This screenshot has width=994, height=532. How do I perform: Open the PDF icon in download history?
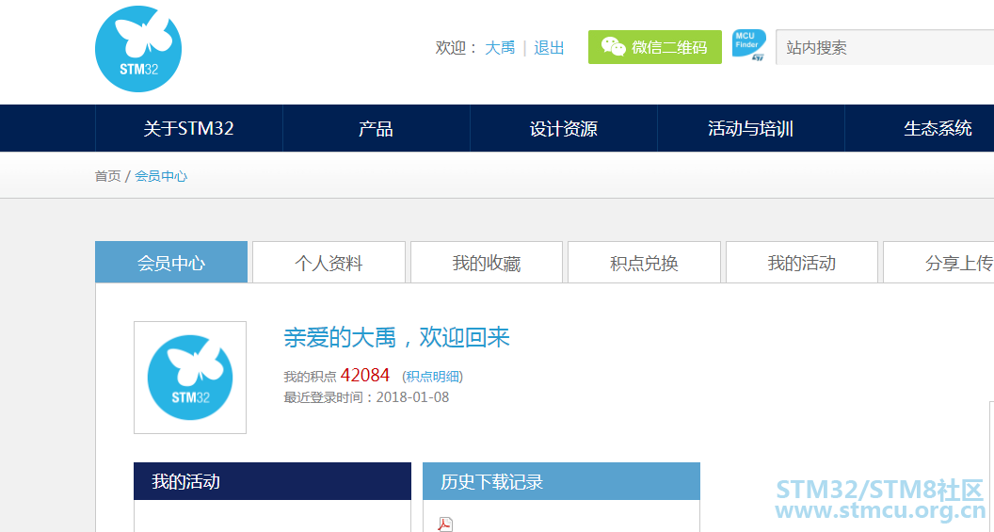[x=445, y=524]
